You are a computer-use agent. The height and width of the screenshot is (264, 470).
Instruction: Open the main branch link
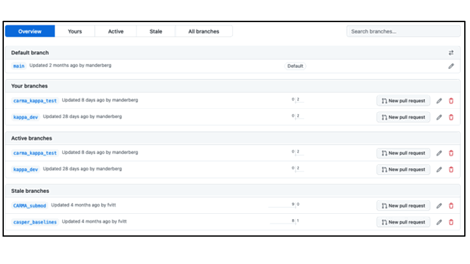pos(19,66)
